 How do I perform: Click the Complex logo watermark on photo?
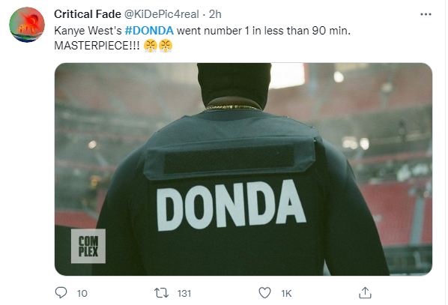coord(88,246)
